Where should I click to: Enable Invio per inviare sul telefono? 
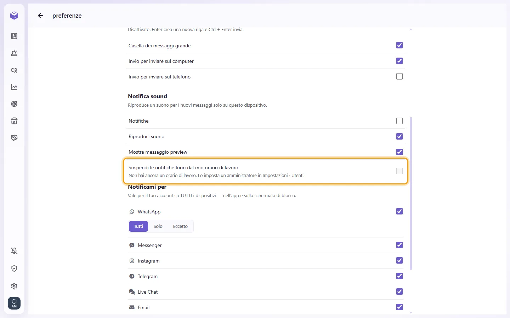click(x=399, y=76)
